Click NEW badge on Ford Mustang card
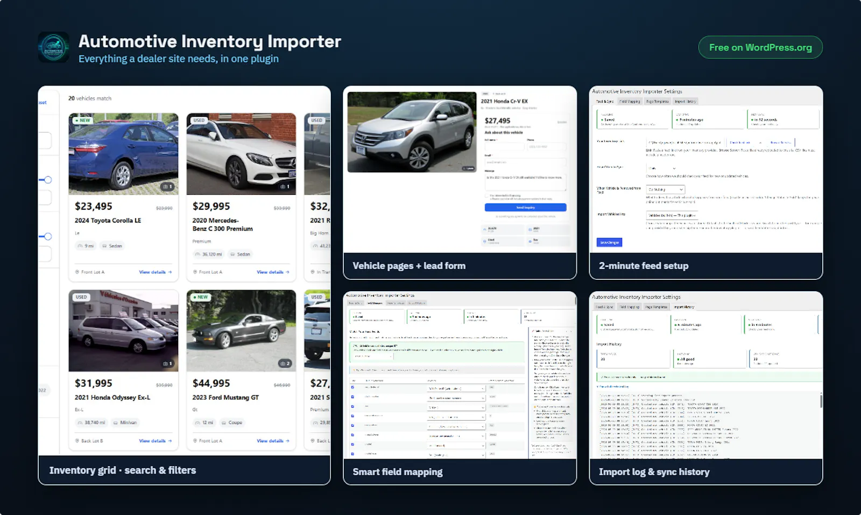The width and height of the screenshot is (861, 515). point(200,297)
